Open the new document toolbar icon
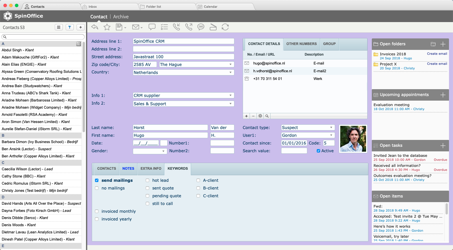The image size is (453, 250). click(x=119, y=27)
